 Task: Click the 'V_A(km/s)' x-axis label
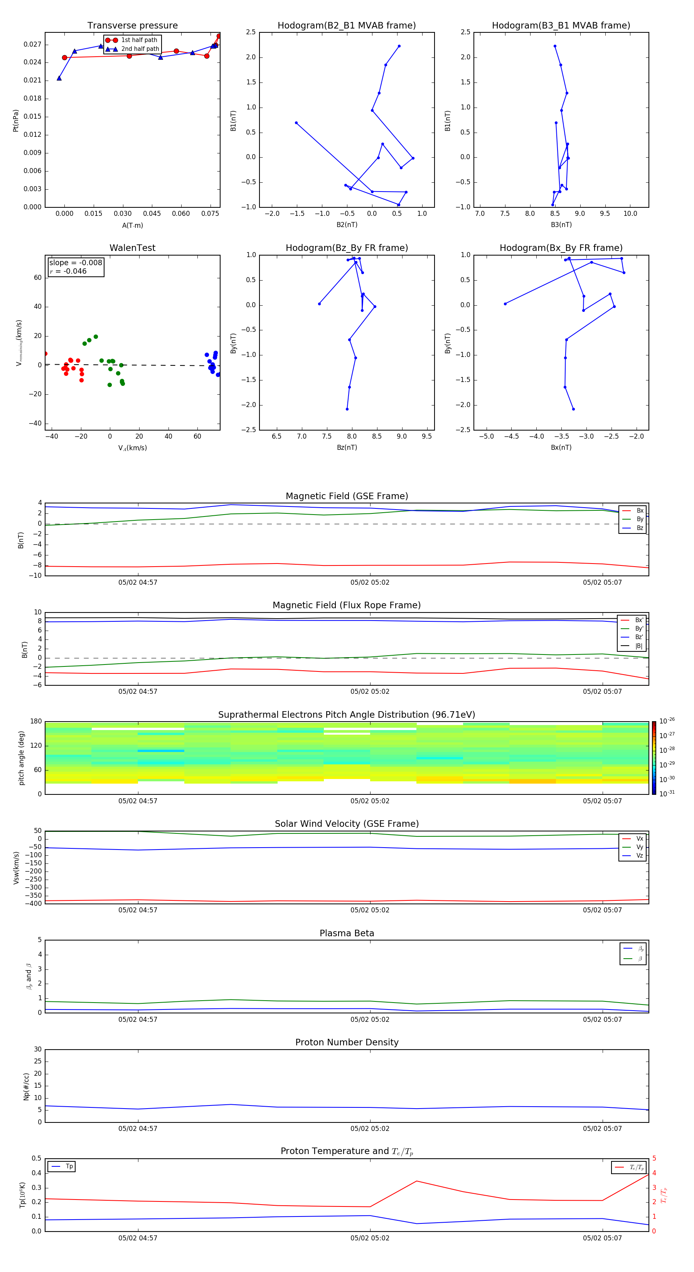pos(132,448)
